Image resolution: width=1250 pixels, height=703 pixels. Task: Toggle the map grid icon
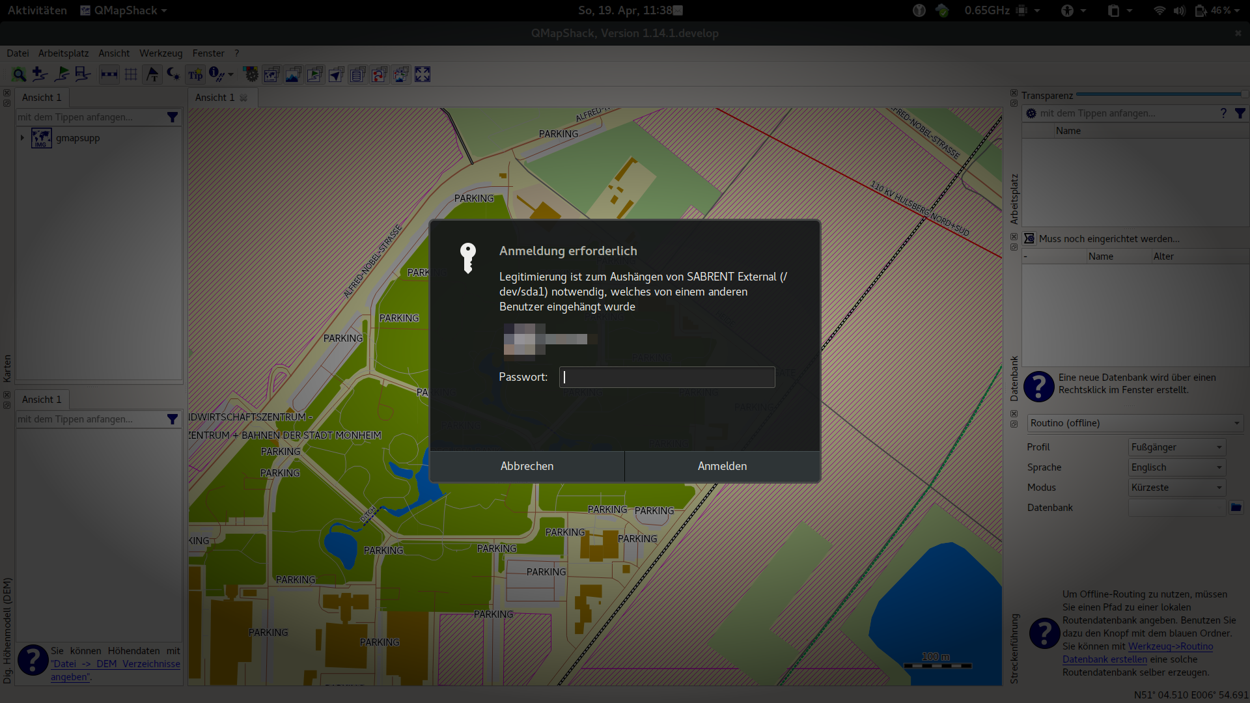(131, 75)
